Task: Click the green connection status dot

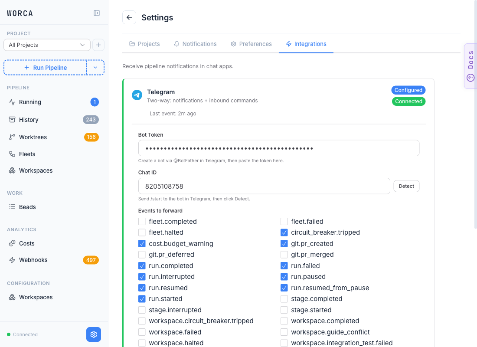Action: [9, 334]
